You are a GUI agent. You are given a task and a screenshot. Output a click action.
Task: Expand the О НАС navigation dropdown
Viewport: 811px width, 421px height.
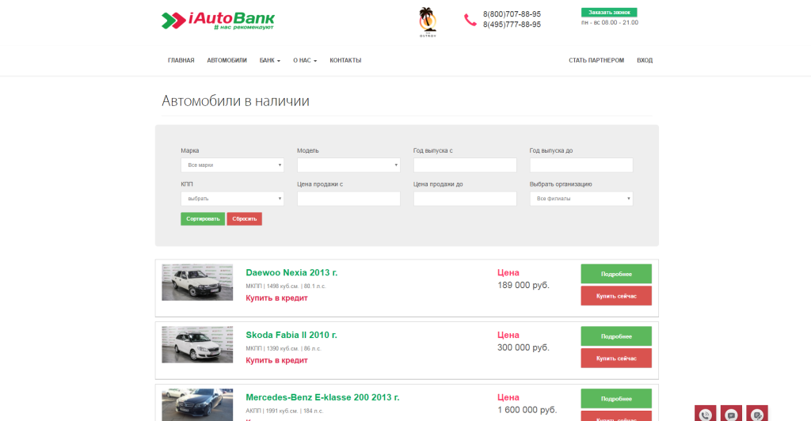tap(305, 60)
